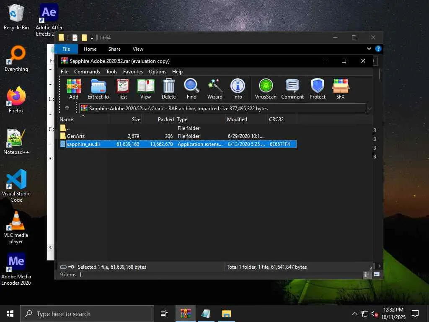Select the GenArts folder row
This screenshot has height=322, width=429.
coord(178,136)
